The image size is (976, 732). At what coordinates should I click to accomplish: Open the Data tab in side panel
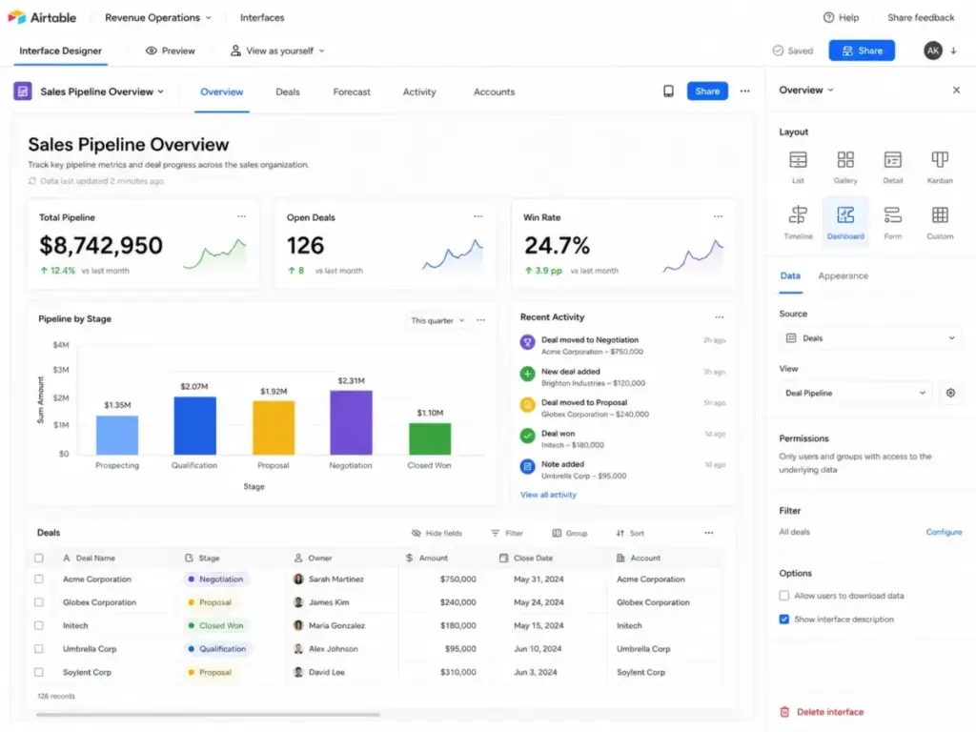click(x=790, y=275)
